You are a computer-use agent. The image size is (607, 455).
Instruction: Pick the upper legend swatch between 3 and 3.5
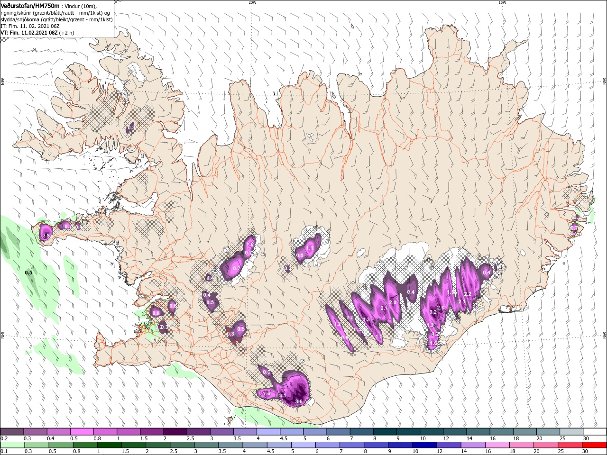(x=221, y=432)
